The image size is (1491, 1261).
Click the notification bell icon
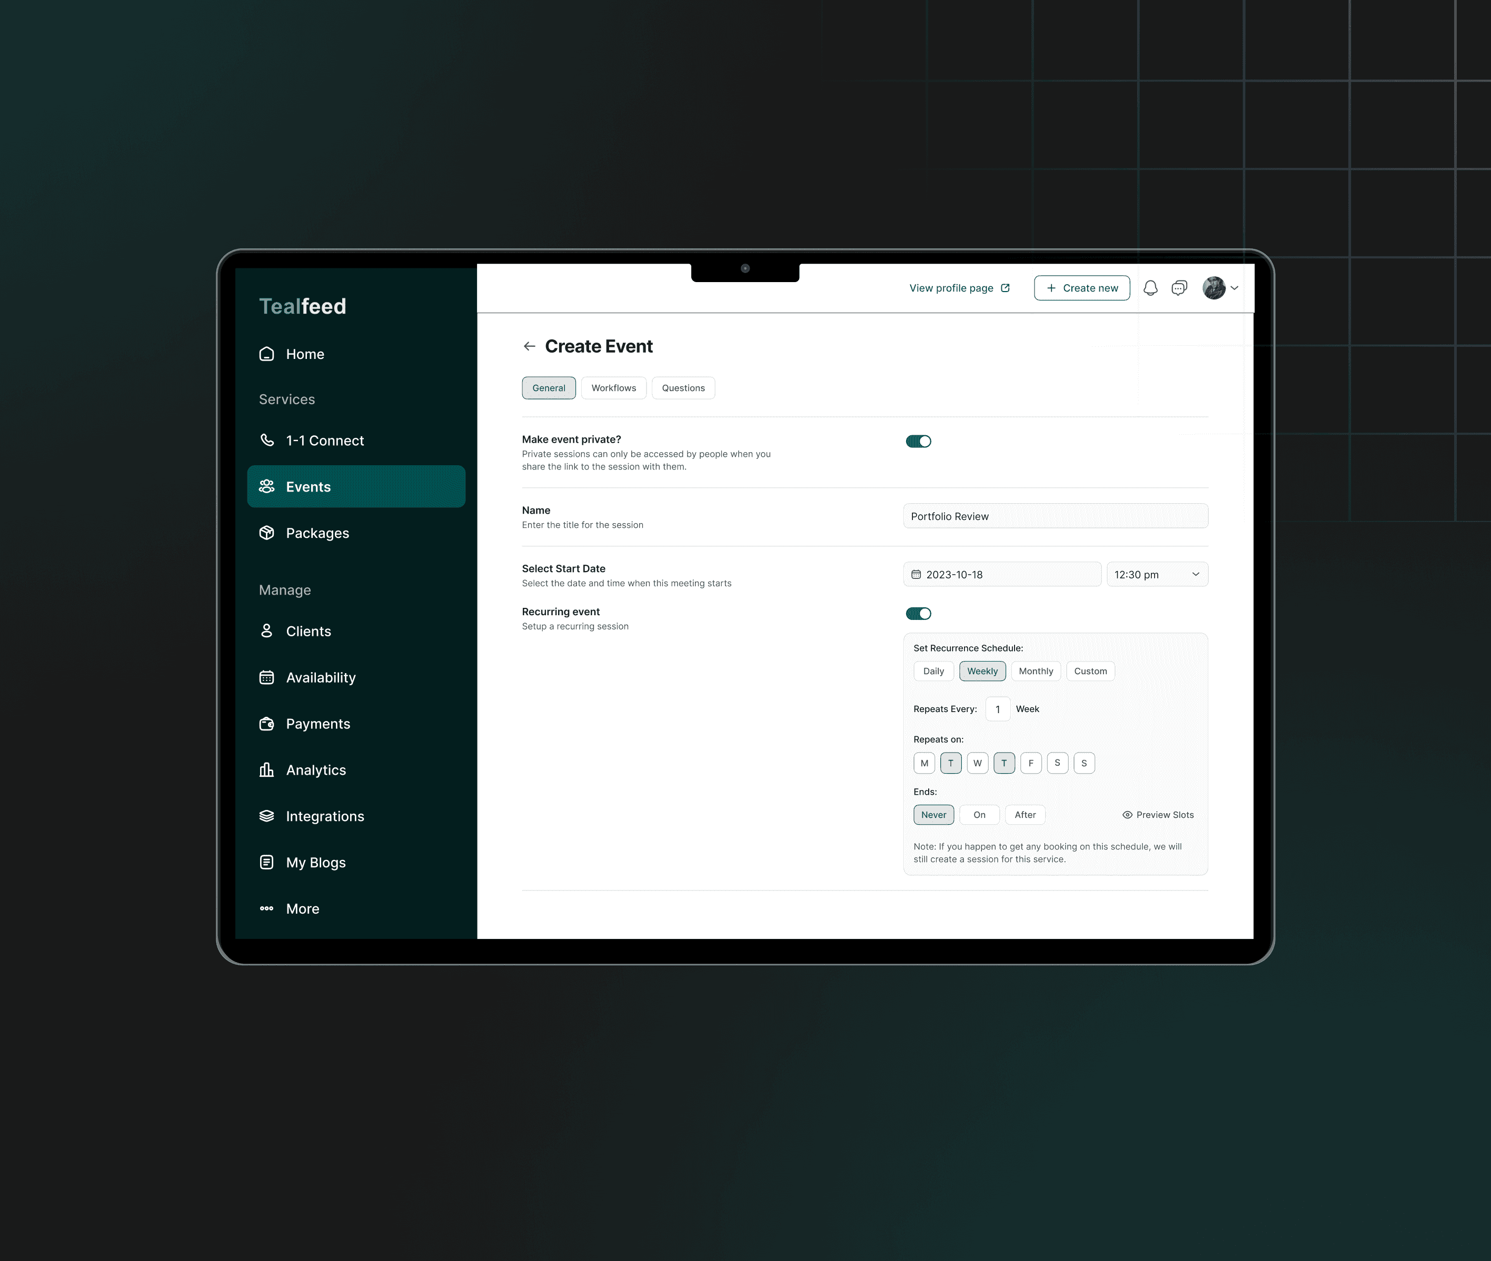[x=1150, y=288]
